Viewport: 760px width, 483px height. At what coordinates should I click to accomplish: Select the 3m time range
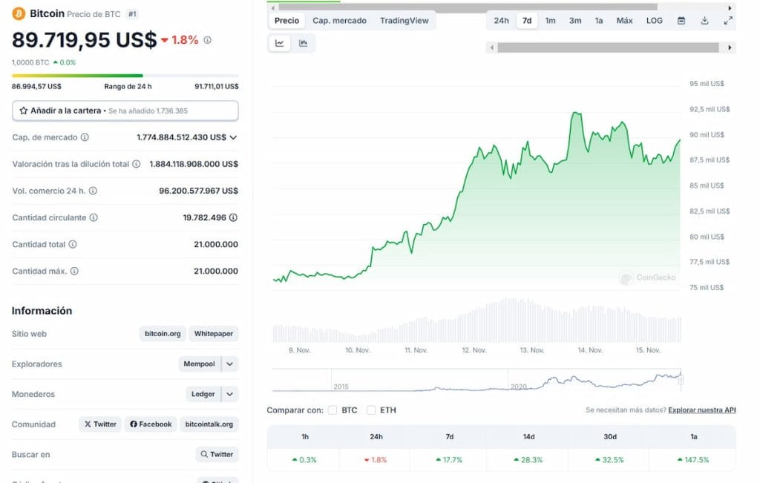[575, 21]
